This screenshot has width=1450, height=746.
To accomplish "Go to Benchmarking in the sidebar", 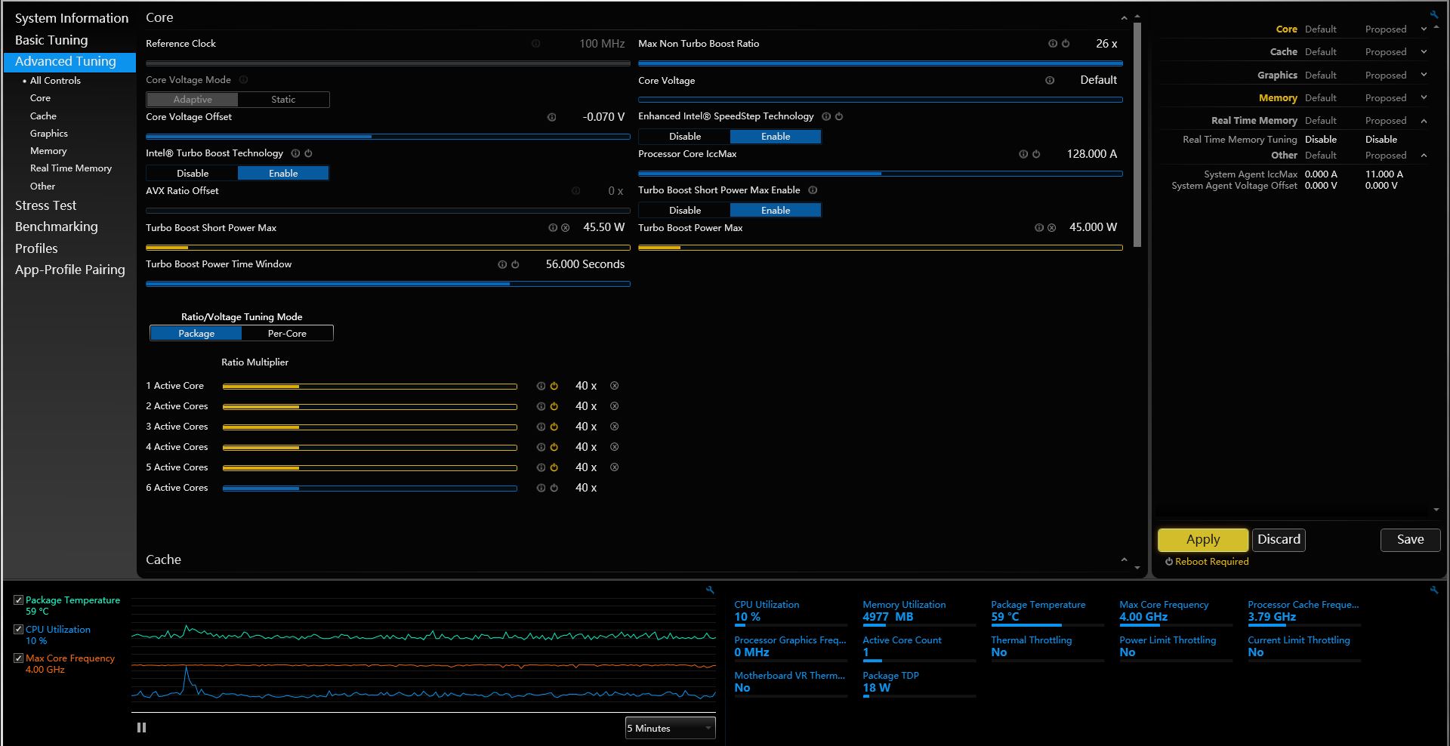I will pyautogui.click(x=57, y=227).
